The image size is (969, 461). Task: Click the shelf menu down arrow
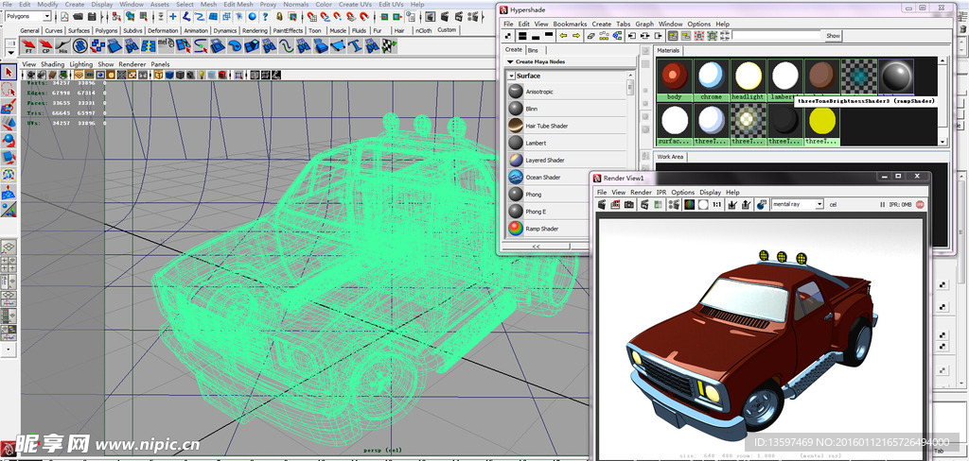pos(11,53)
